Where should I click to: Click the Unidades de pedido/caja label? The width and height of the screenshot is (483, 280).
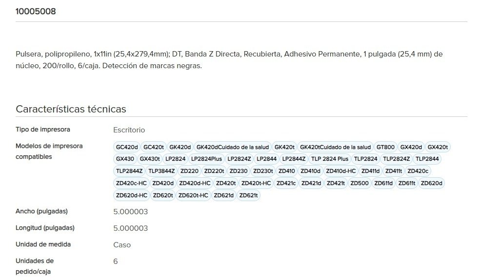click(35, 266)
